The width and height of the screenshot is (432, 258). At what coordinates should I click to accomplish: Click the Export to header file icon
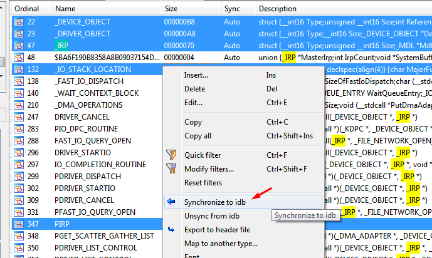pos(171,230)
